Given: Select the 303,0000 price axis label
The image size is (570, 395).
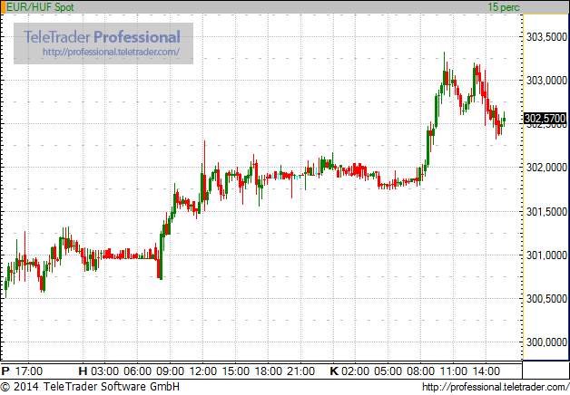Looking at the screenshot, I should click(x=546, y=81).
